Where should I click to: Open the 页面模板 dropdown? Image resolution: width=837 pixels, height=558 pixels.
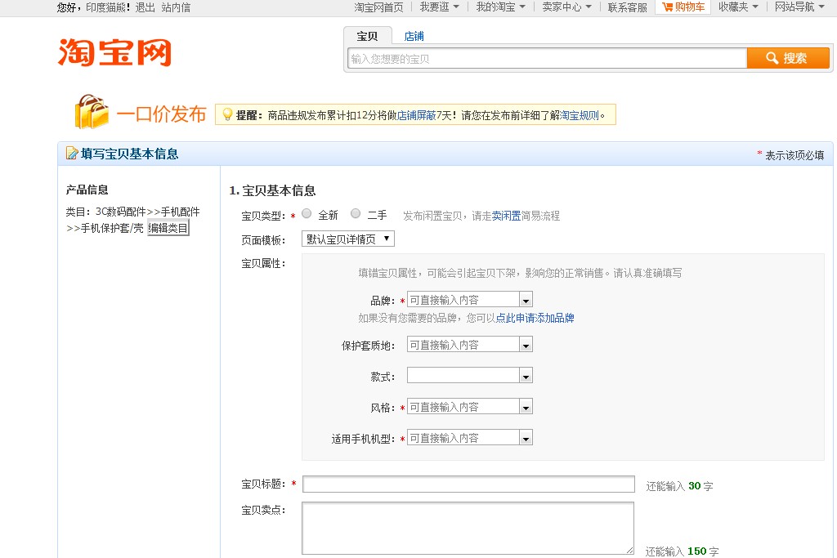[348, 239]
